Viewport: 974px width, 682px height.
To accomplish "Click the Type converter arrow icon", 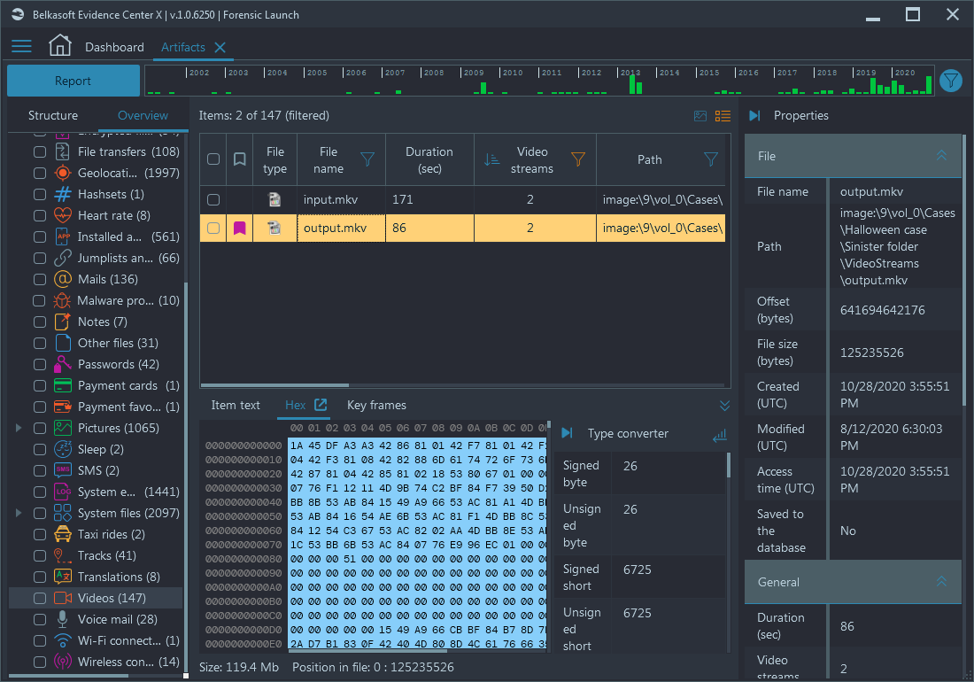I will coord(567,433).
